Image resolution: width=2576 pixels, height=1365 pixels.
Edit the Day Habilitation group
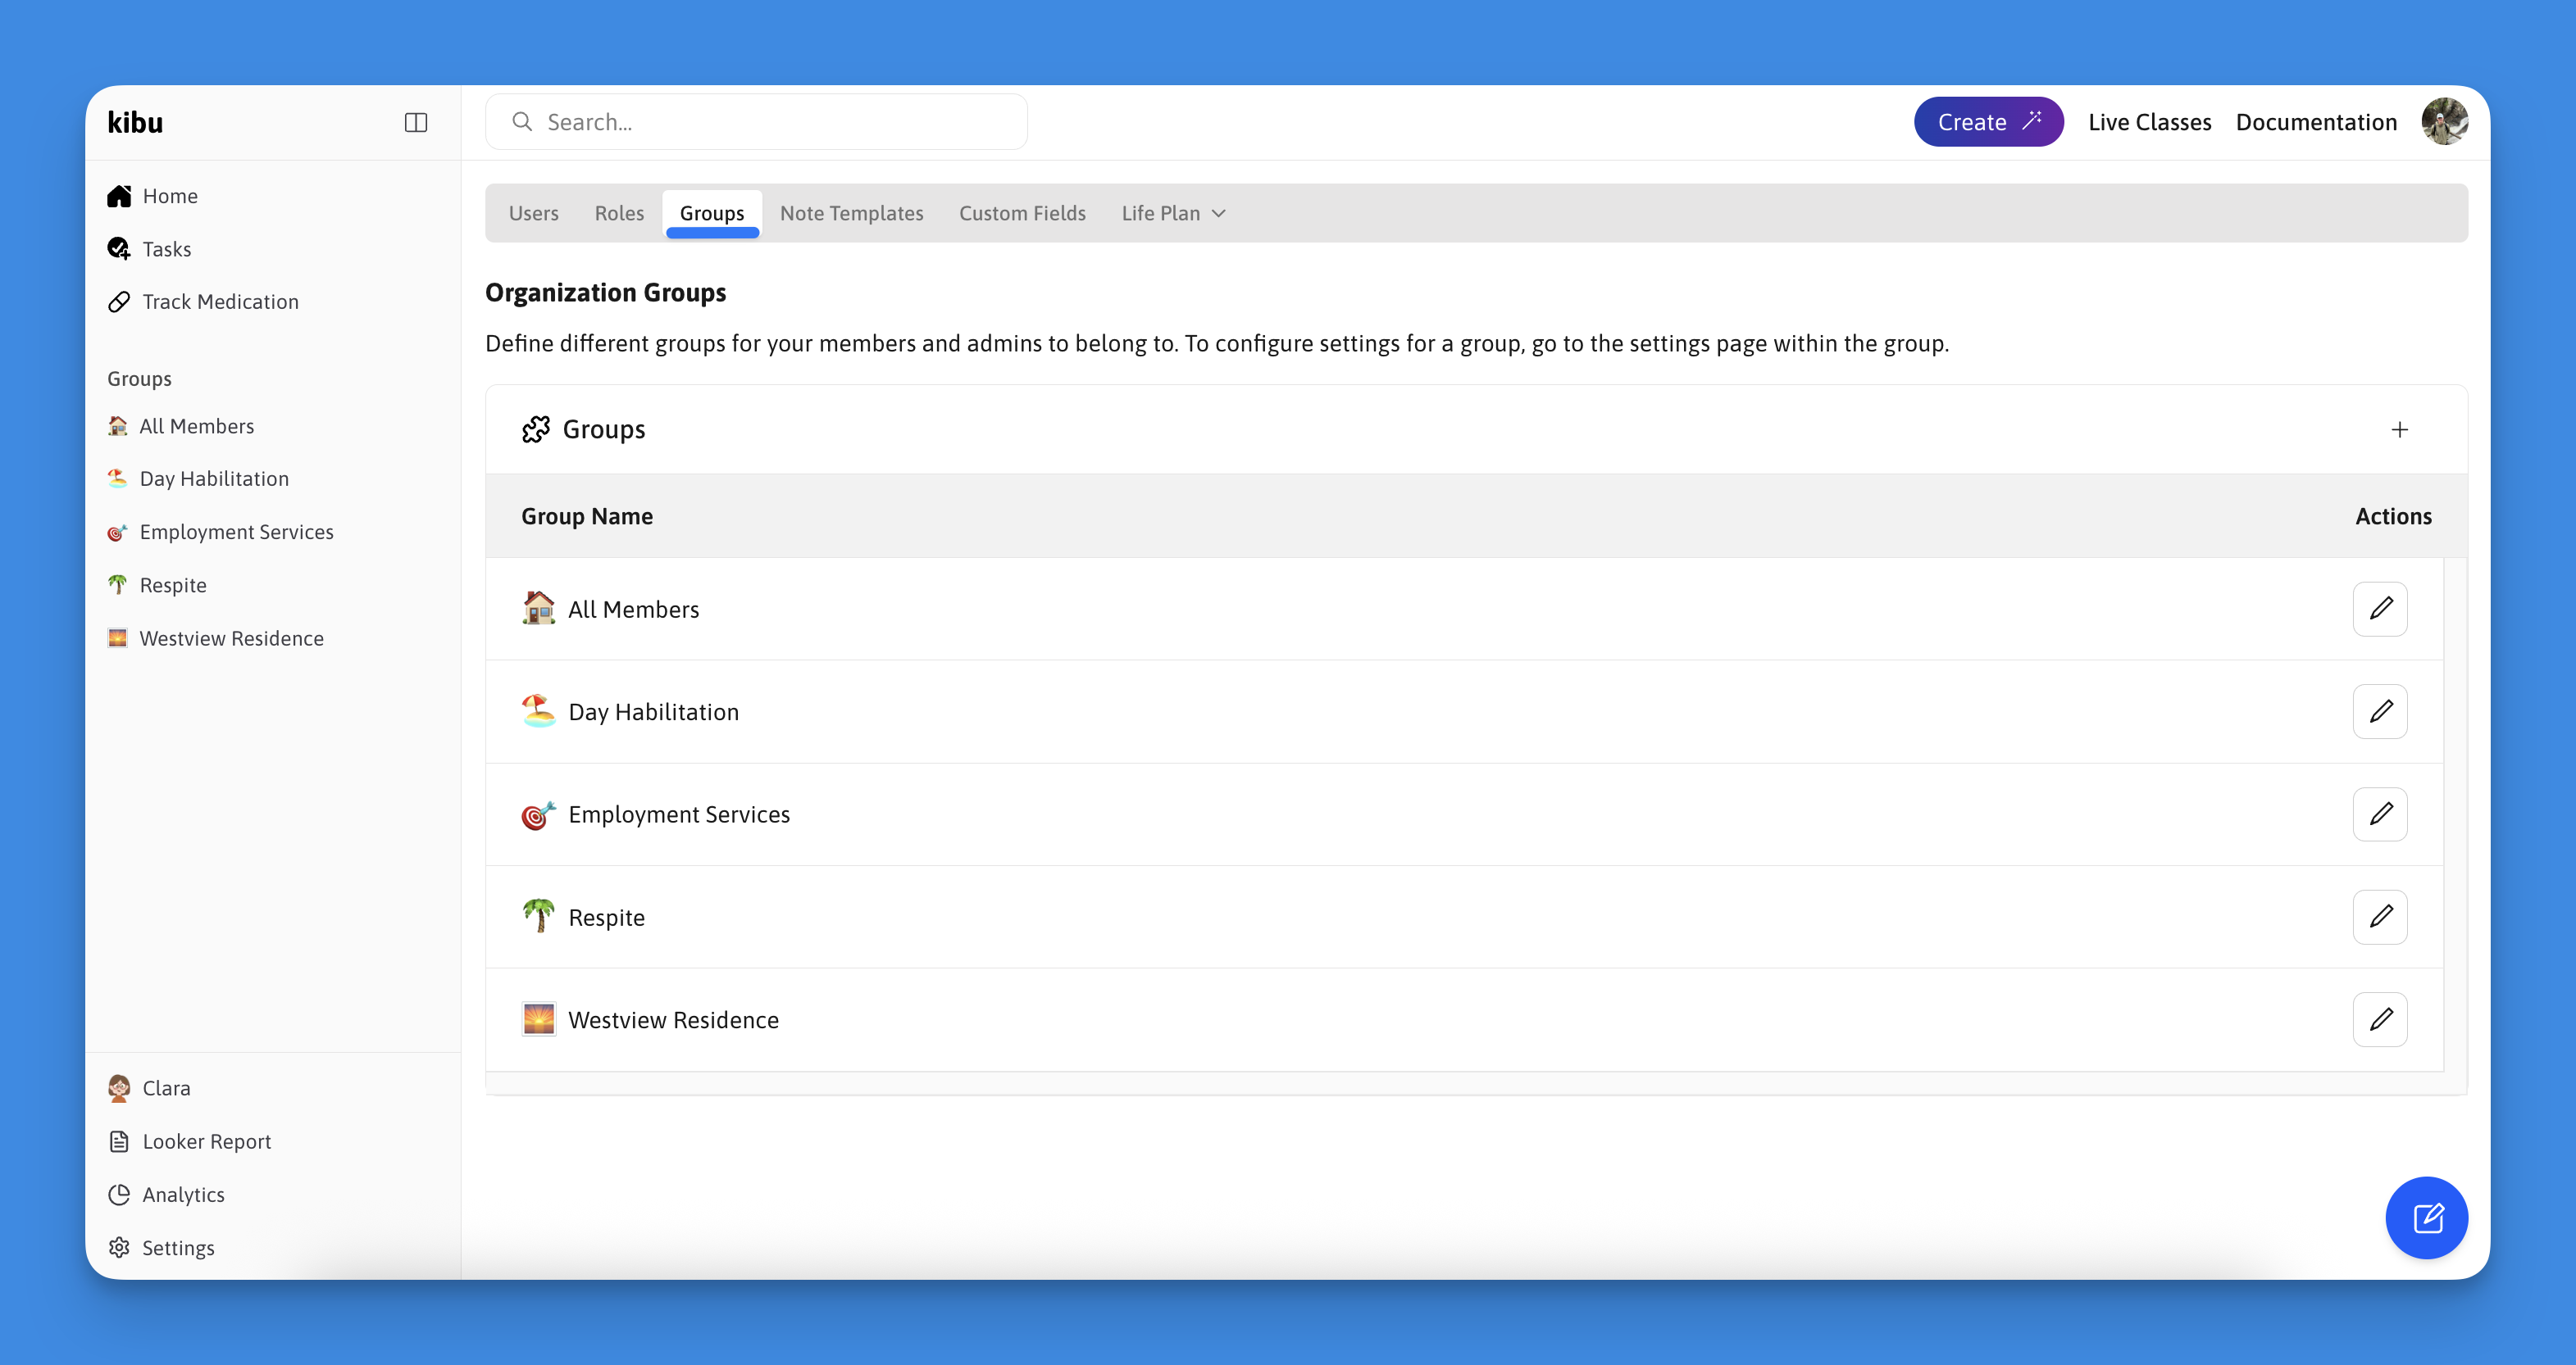click(x=2380, y=711)
